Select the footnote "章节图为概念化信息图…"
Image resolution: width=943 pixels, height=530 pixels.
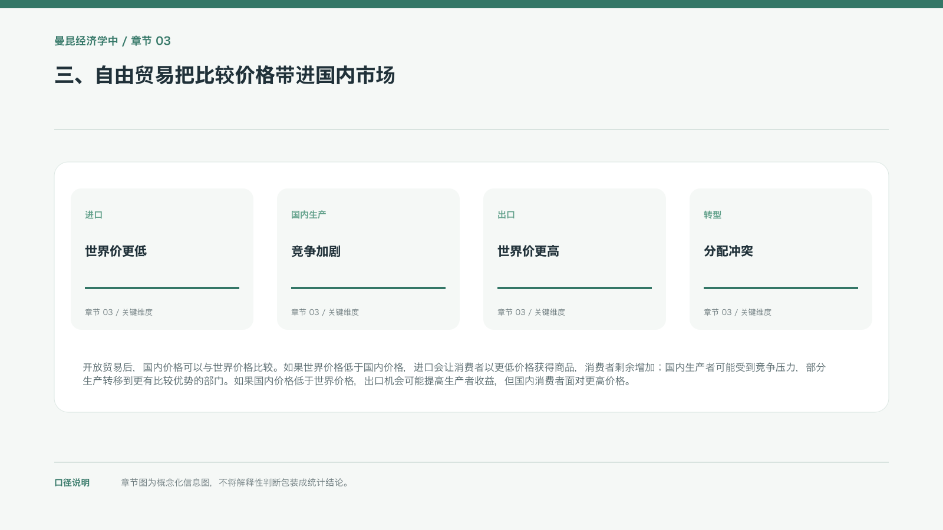point(236,483)
